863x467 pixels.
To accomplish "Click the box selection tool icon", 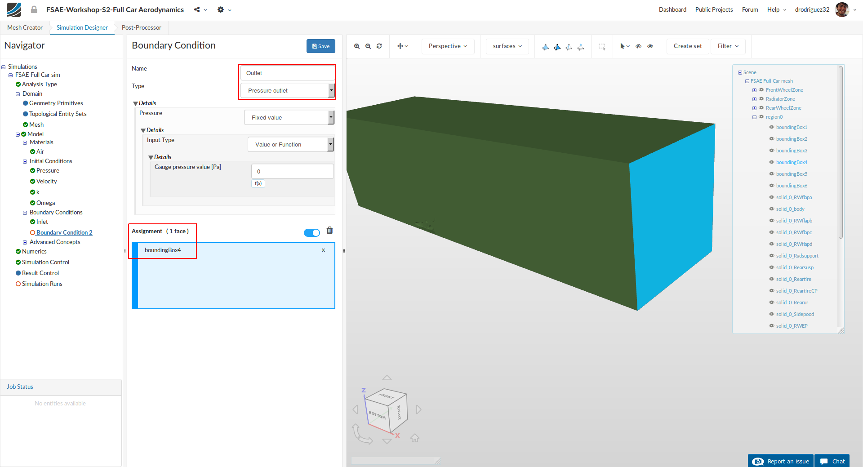I will pos(602,46).
